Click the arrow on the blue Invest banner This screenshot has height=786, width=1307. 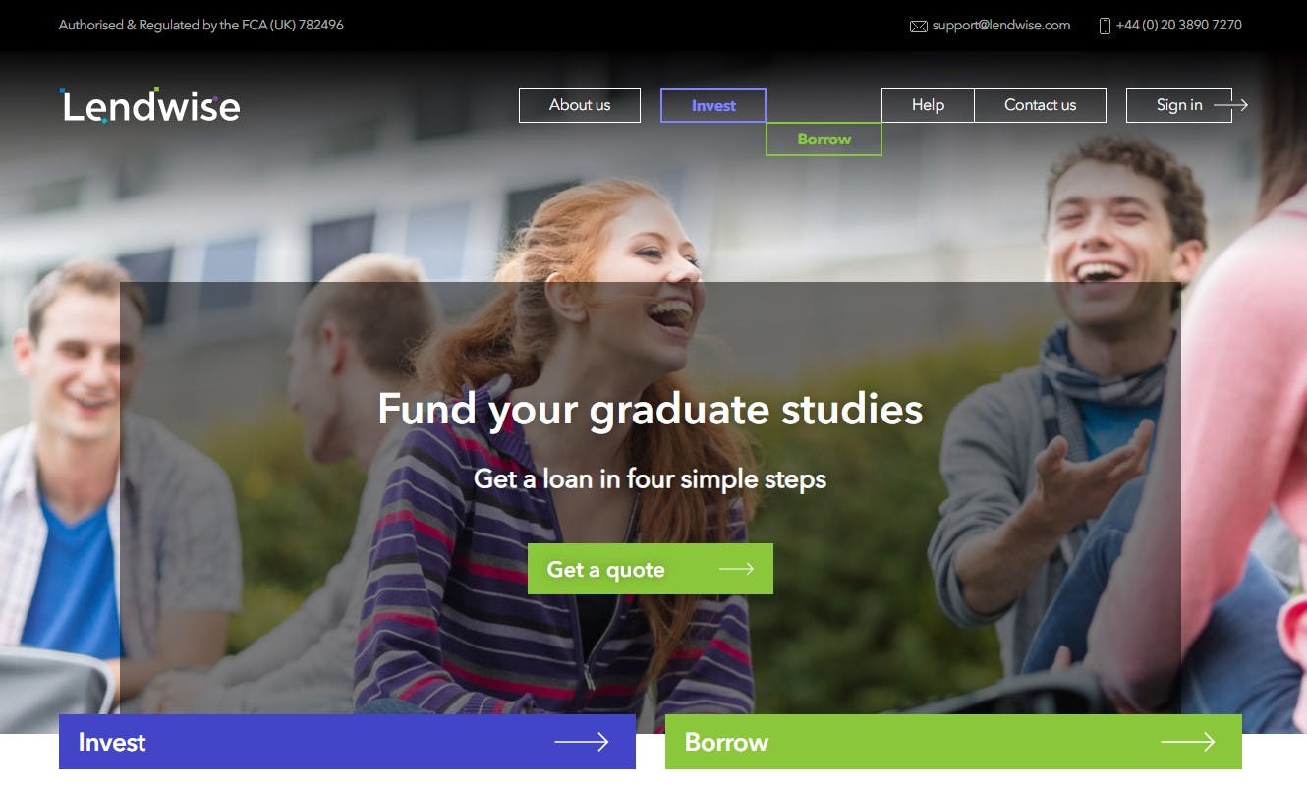point(582,742)
